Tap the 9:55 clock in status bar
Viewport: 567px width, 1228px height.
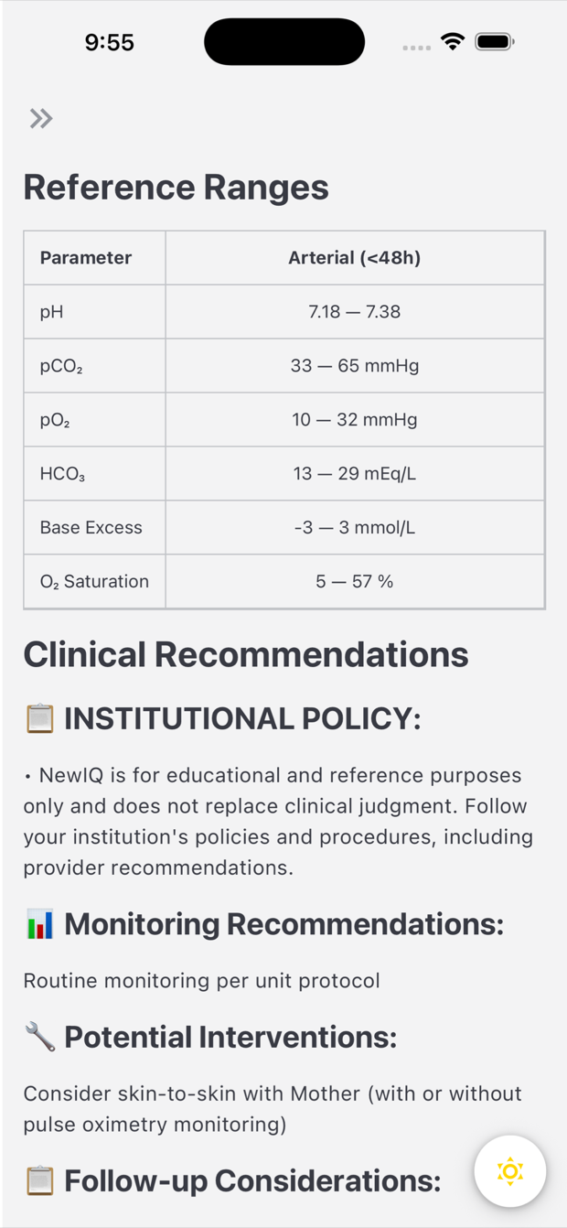point(109,42)
